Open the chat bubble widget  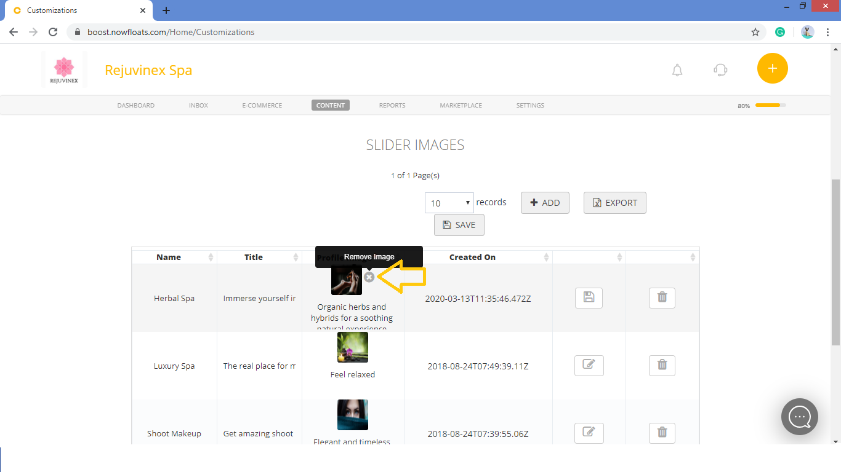coord(800,417)
